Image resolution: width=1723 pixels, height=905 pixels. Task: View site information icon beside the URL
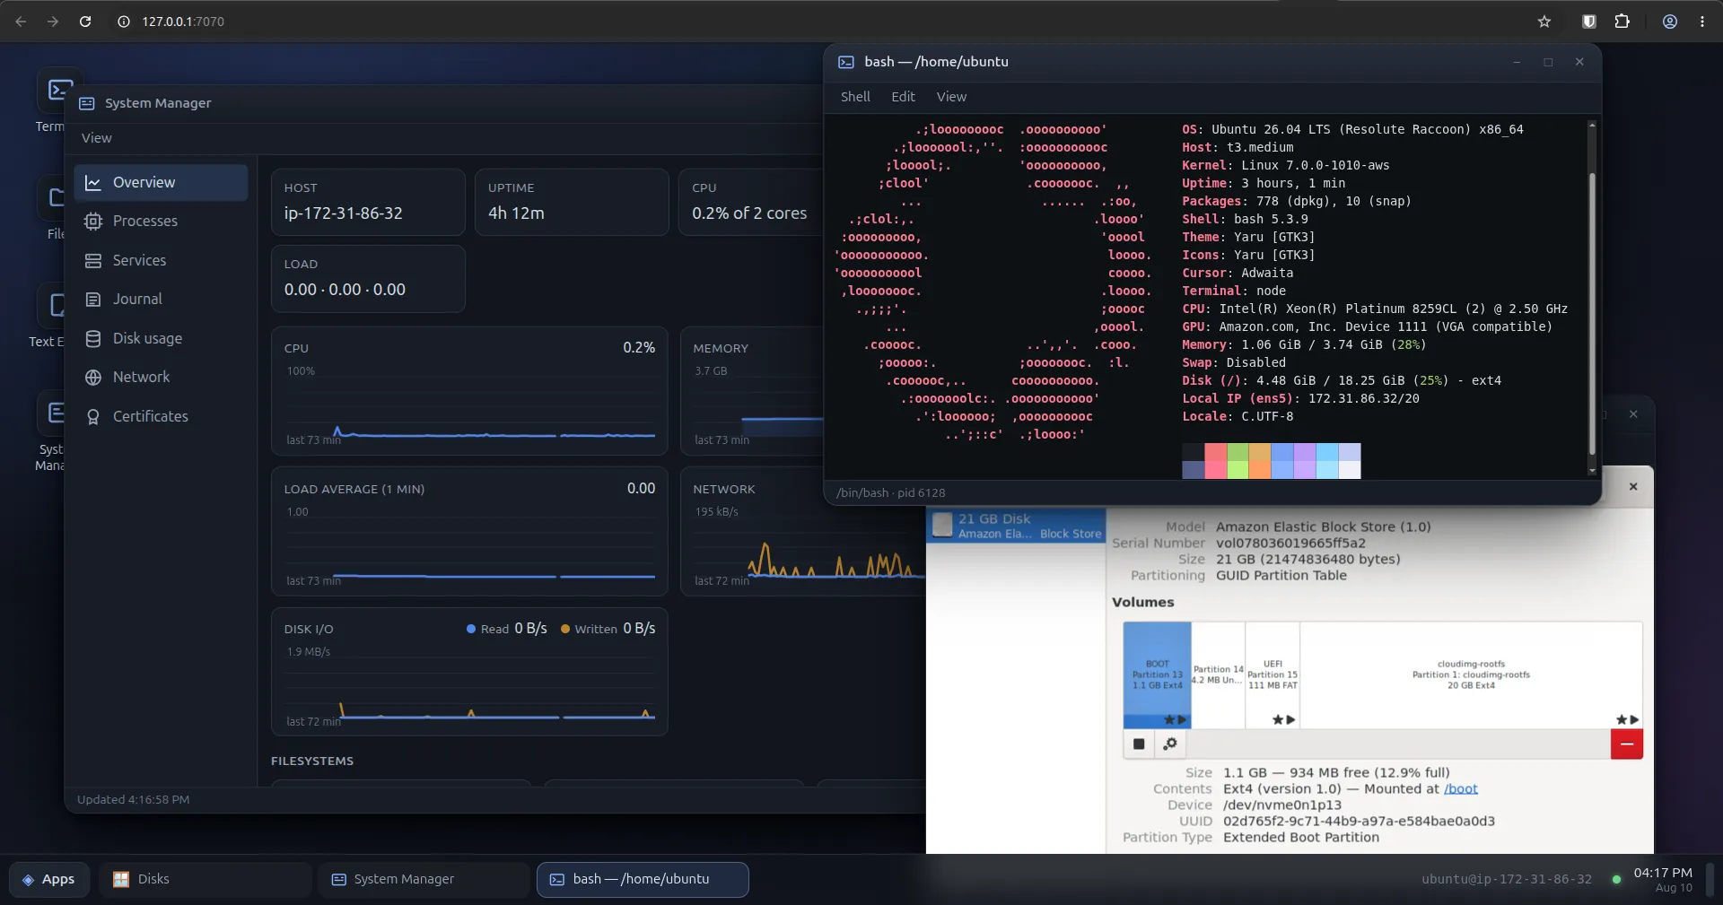124,22
